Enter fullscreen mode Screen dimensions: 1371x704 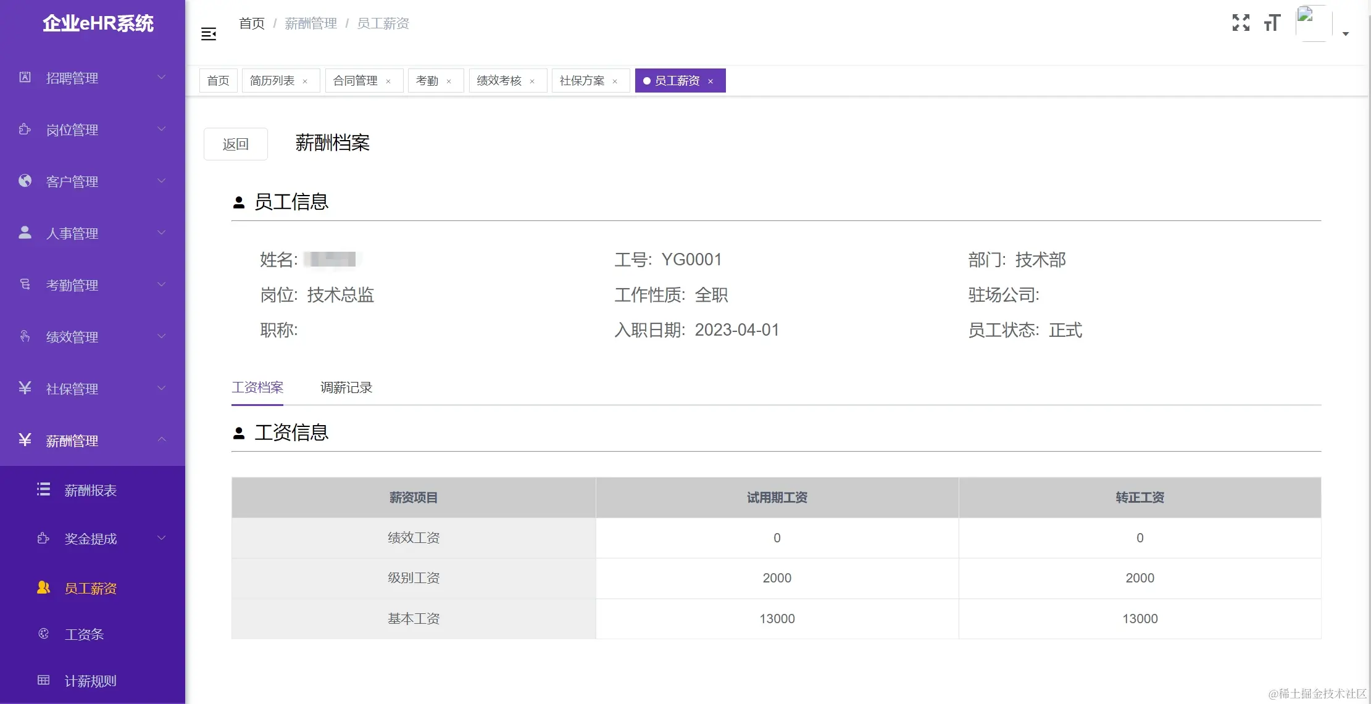click(x=1241, y=23)
